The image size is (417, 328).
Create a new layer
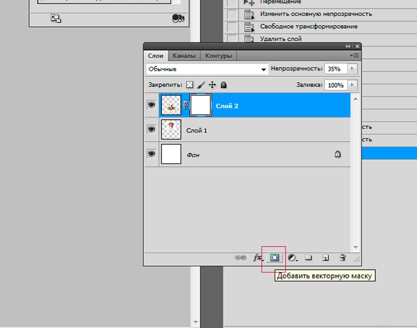[x=325, y=258]
